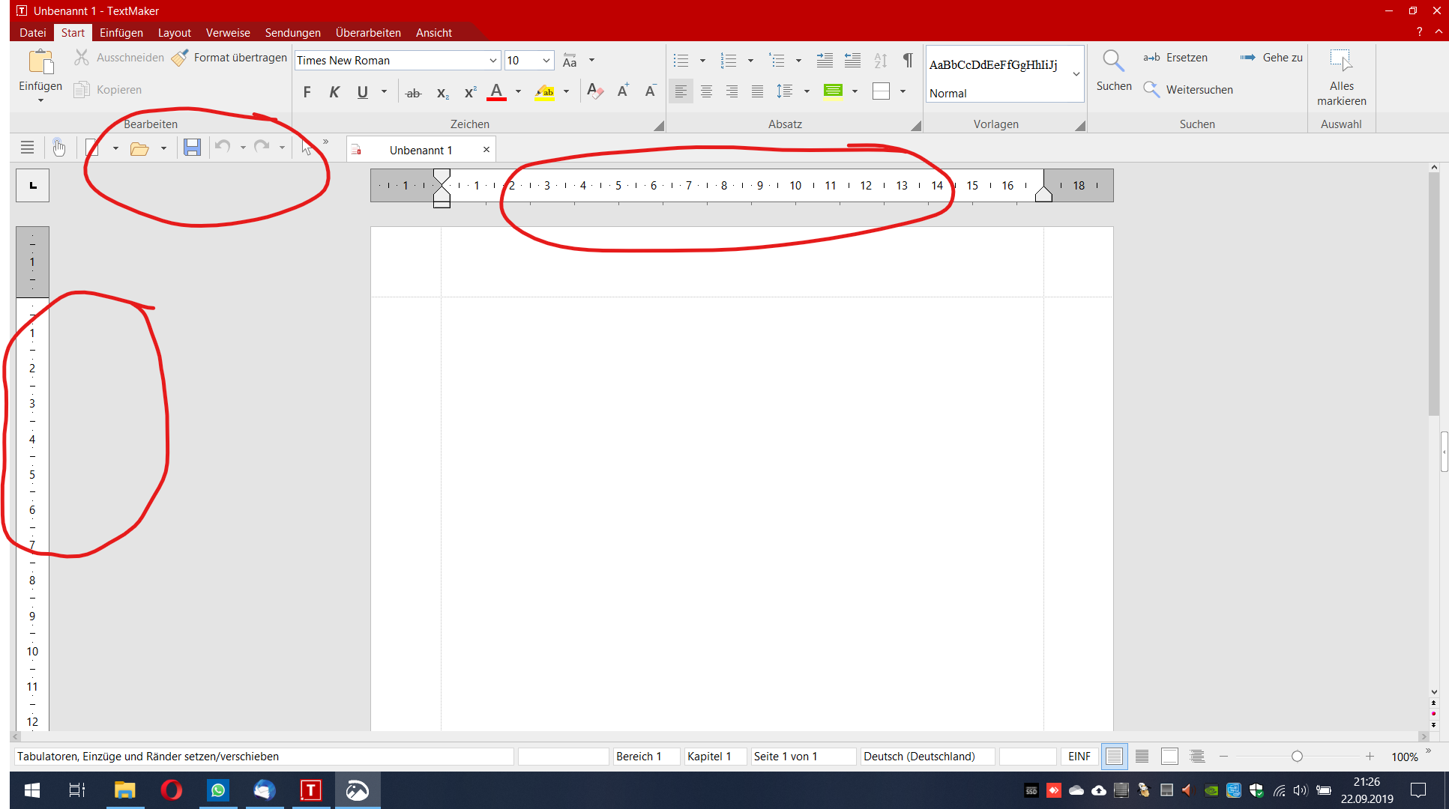The height and width of the screenshot is (809, 1449).
Task: Click the Undo icon in toolbar
Action: pyautogui.click(x=222, y=149)
